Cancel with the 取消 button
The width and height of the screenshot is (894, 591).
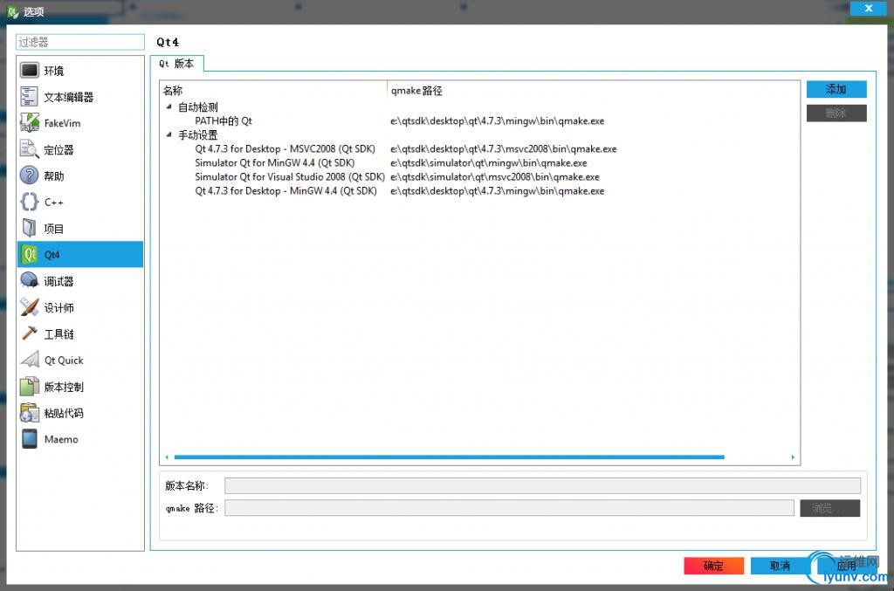(x=781, y=566)
